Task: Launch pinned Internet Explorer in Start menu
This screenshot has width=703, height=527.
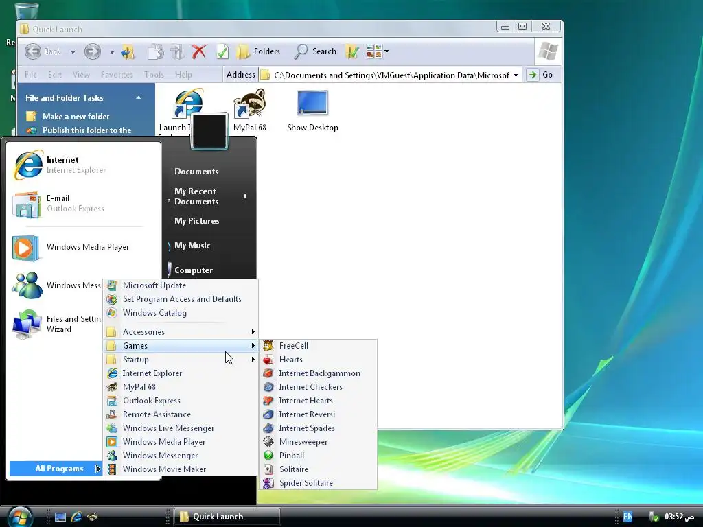Action: point(83,165)
